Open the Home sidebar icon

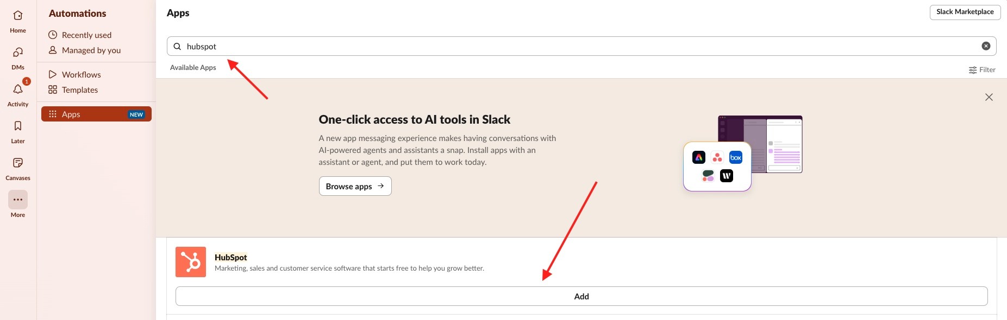click(18, 16)
